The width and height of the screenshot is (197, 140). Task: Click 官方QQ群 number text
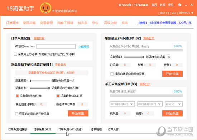coord(134,5)
